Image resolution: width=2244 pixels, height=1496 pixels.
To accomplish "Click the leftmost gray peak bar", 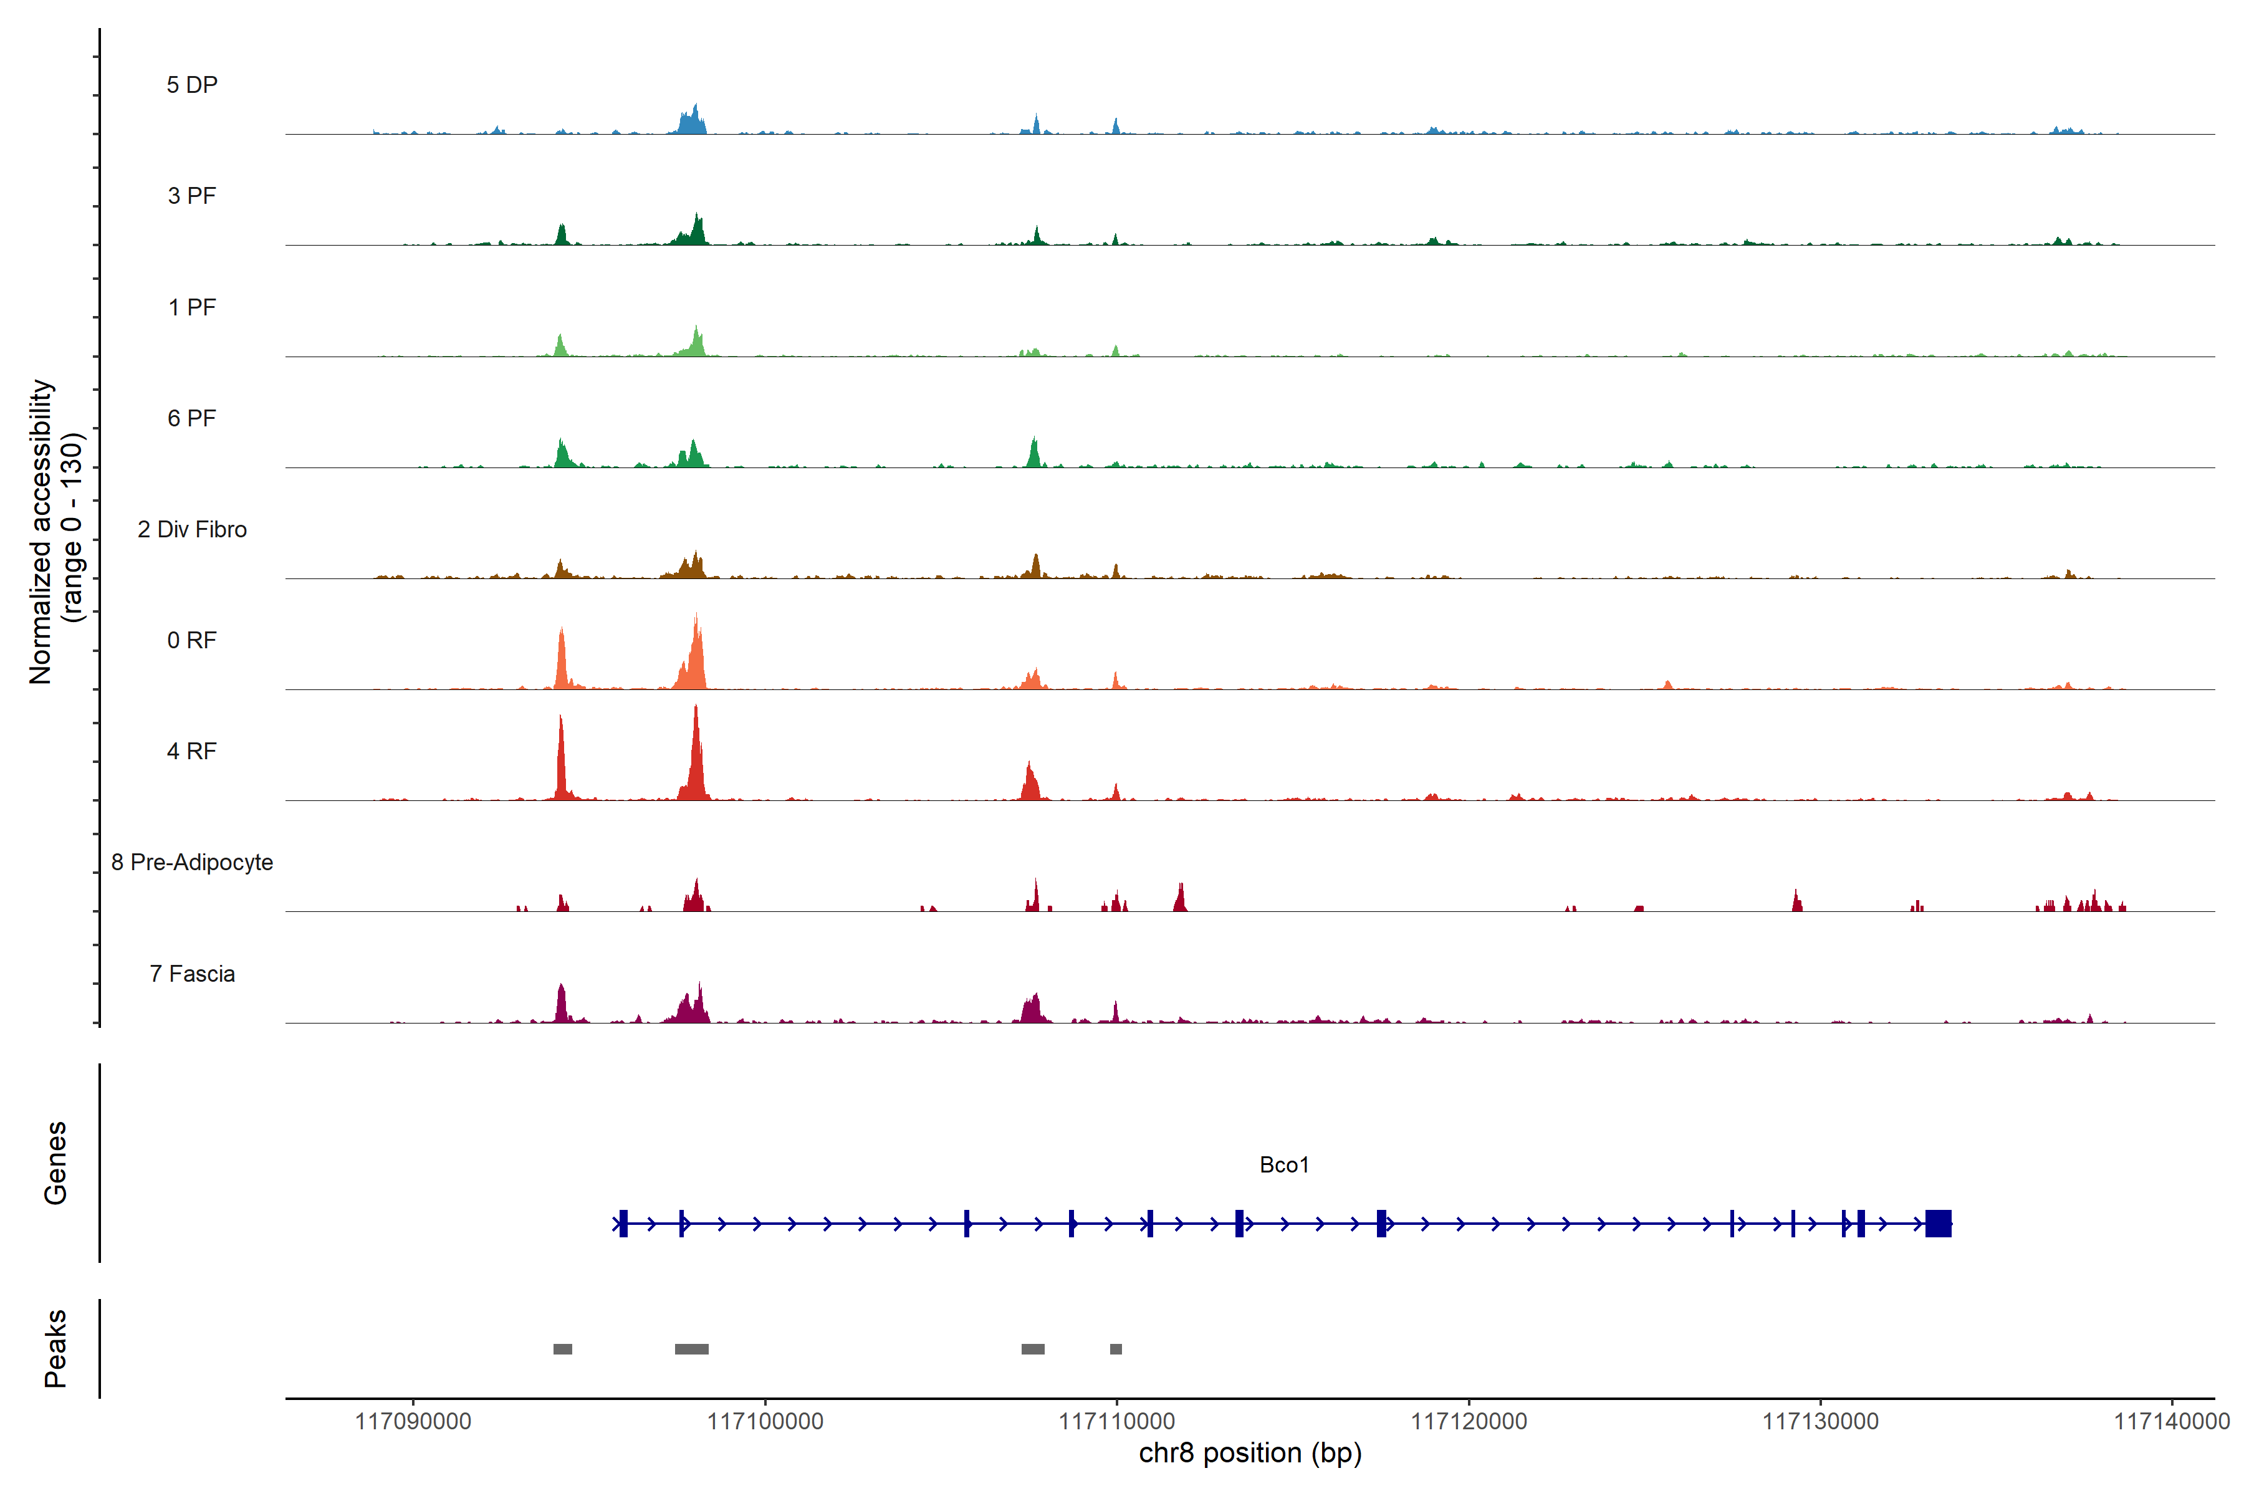I will [x=563, y=1349].
